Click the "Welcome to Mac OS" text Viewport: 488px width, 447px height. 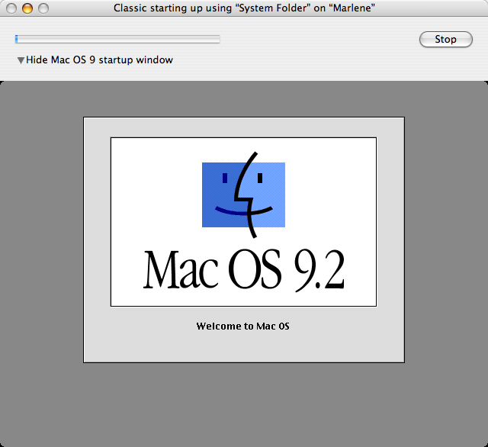tap(242, 326)
